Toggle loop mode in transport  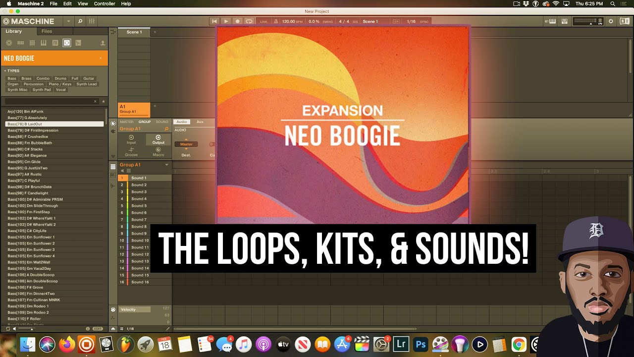[x=249, y=21]
